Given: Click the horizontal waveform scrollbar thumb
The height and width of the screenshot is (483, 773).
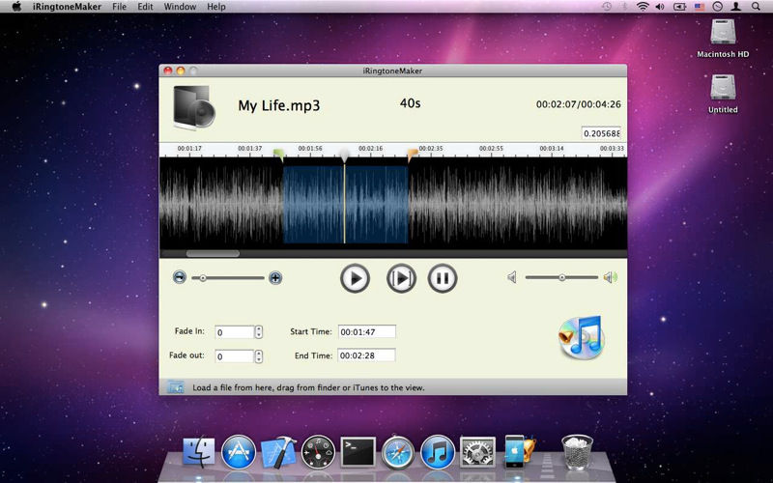Looking at the screenshot, I should (x=213, y=254).
